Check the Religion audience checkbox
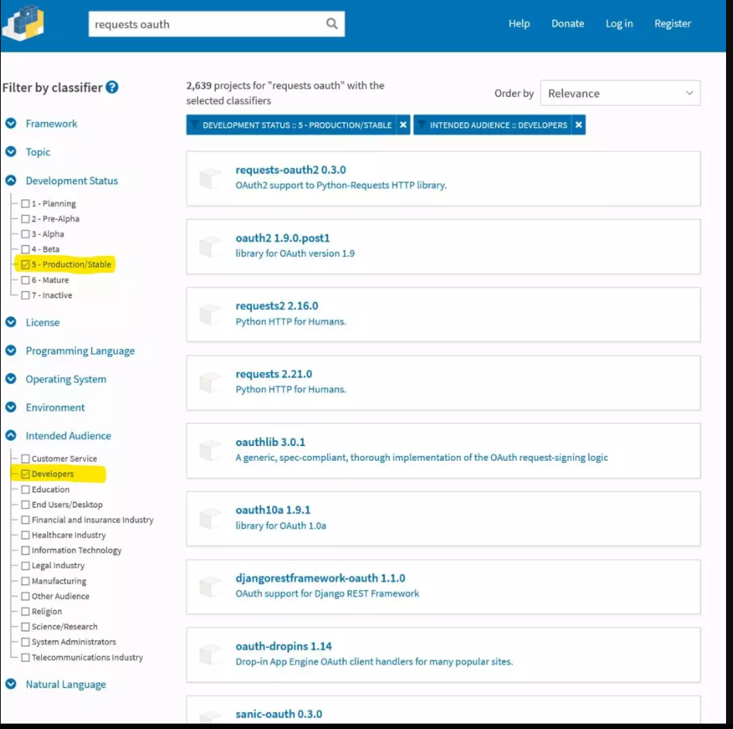 (26, 611)
